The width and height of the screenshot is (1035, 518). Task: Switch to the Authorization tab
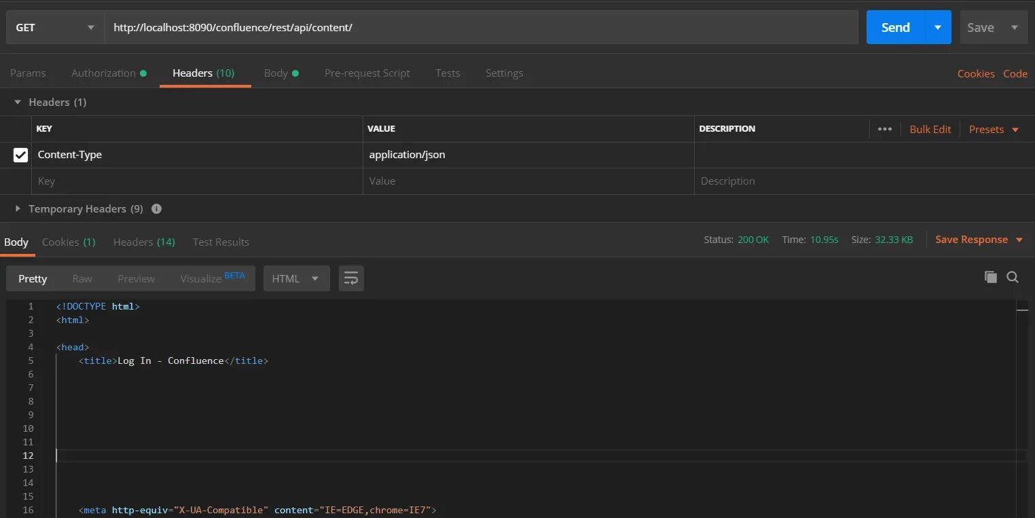[109, 73]
